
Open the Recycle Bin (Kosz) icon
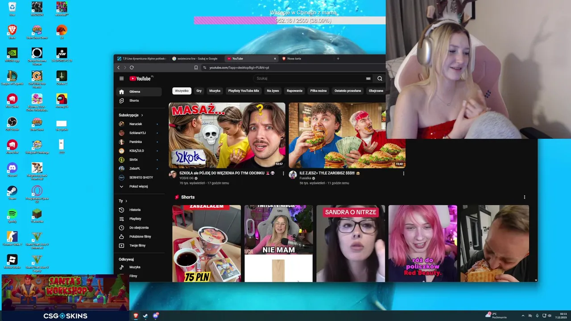[12, 8]
